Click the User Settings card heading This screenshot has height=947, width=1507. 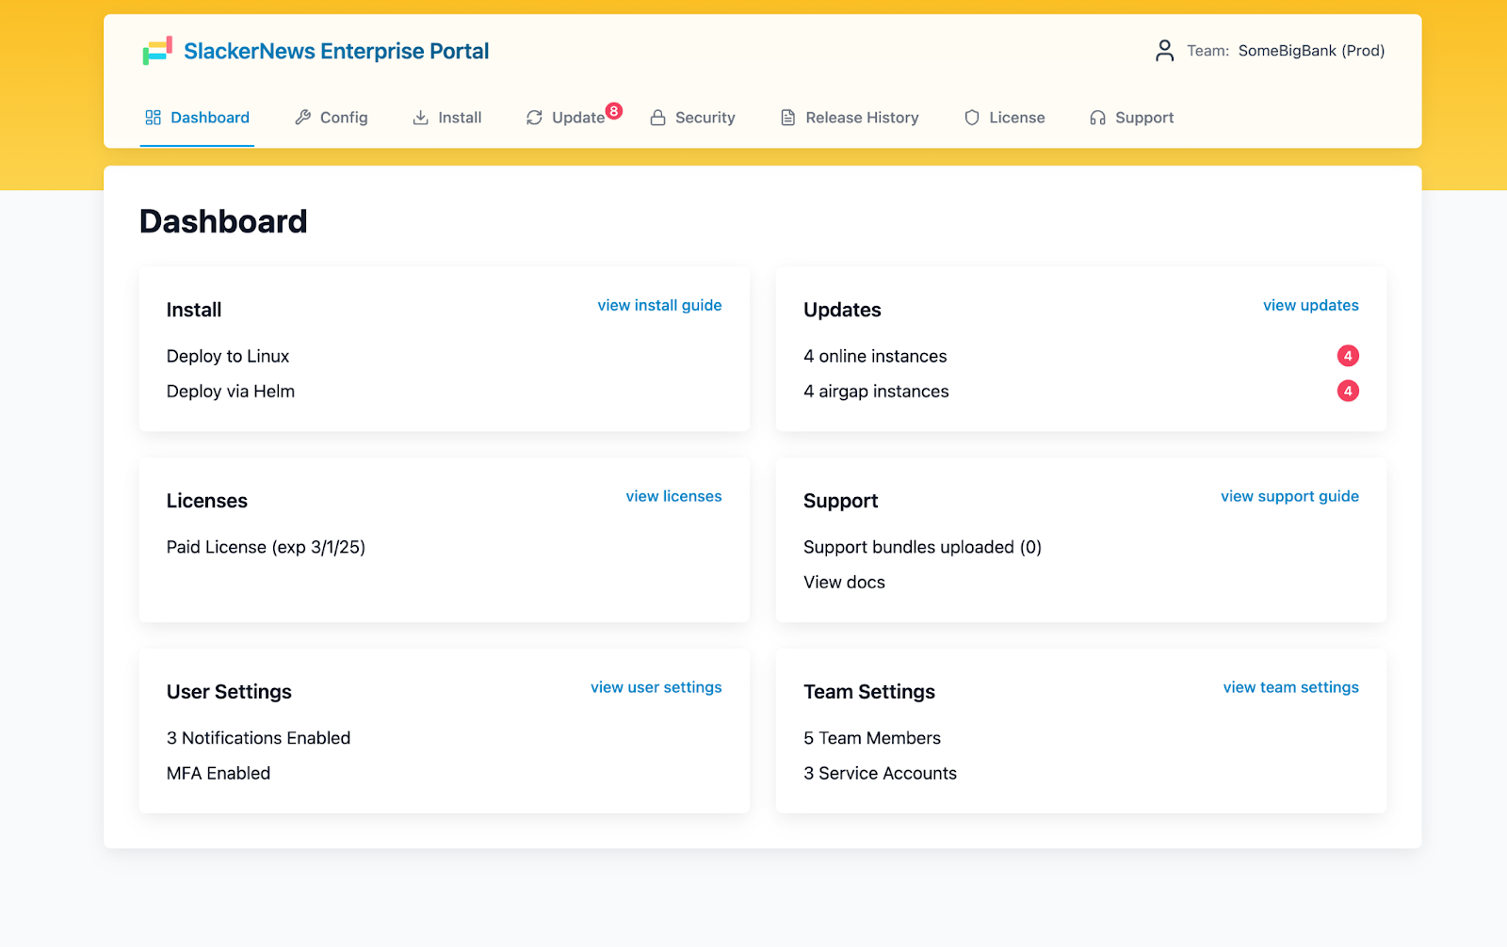pos(229,692)
